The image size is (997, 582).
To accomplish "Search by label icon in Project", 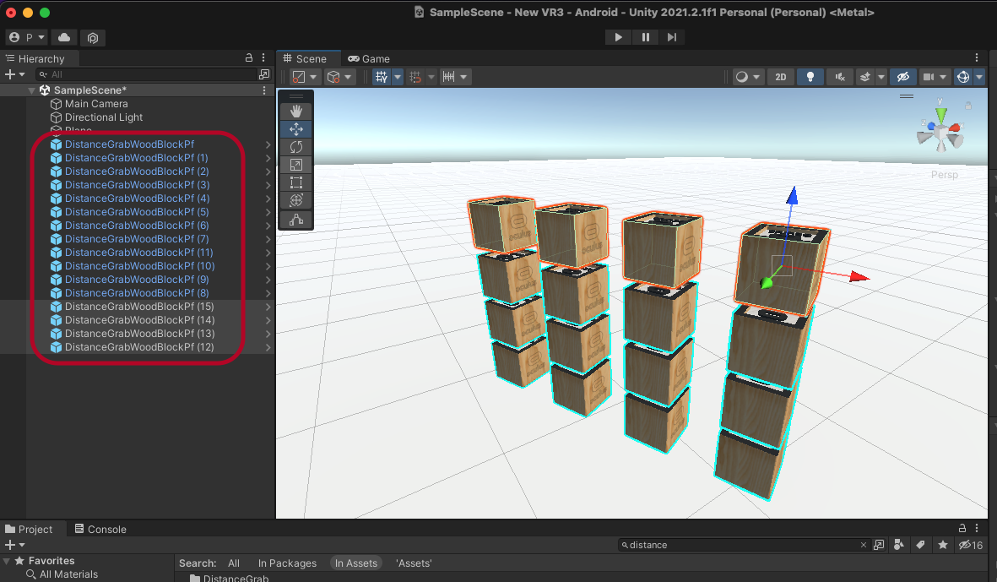I will 921,545.
